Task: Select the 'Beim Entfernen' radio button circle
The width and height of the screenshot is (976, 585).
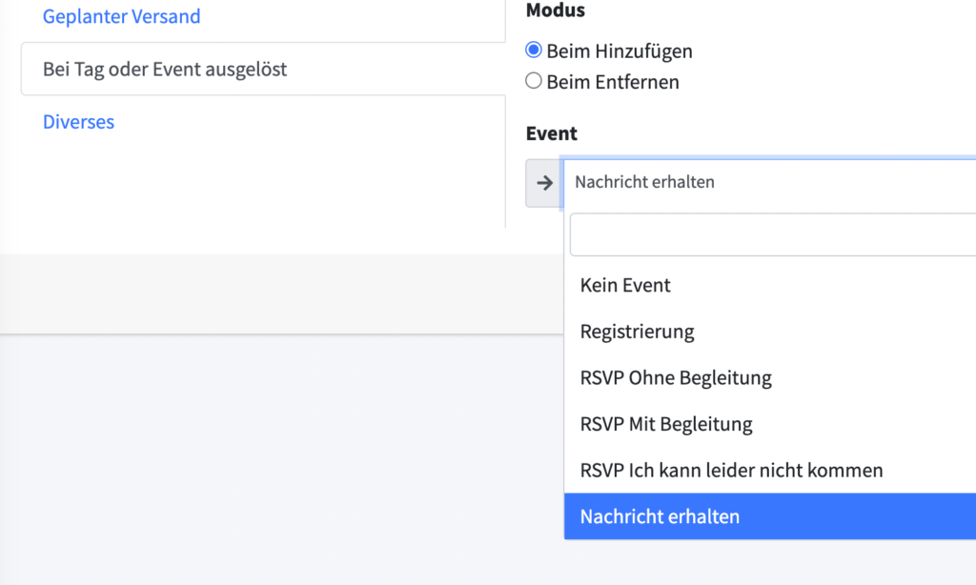Action: click(x=534, y=81)
